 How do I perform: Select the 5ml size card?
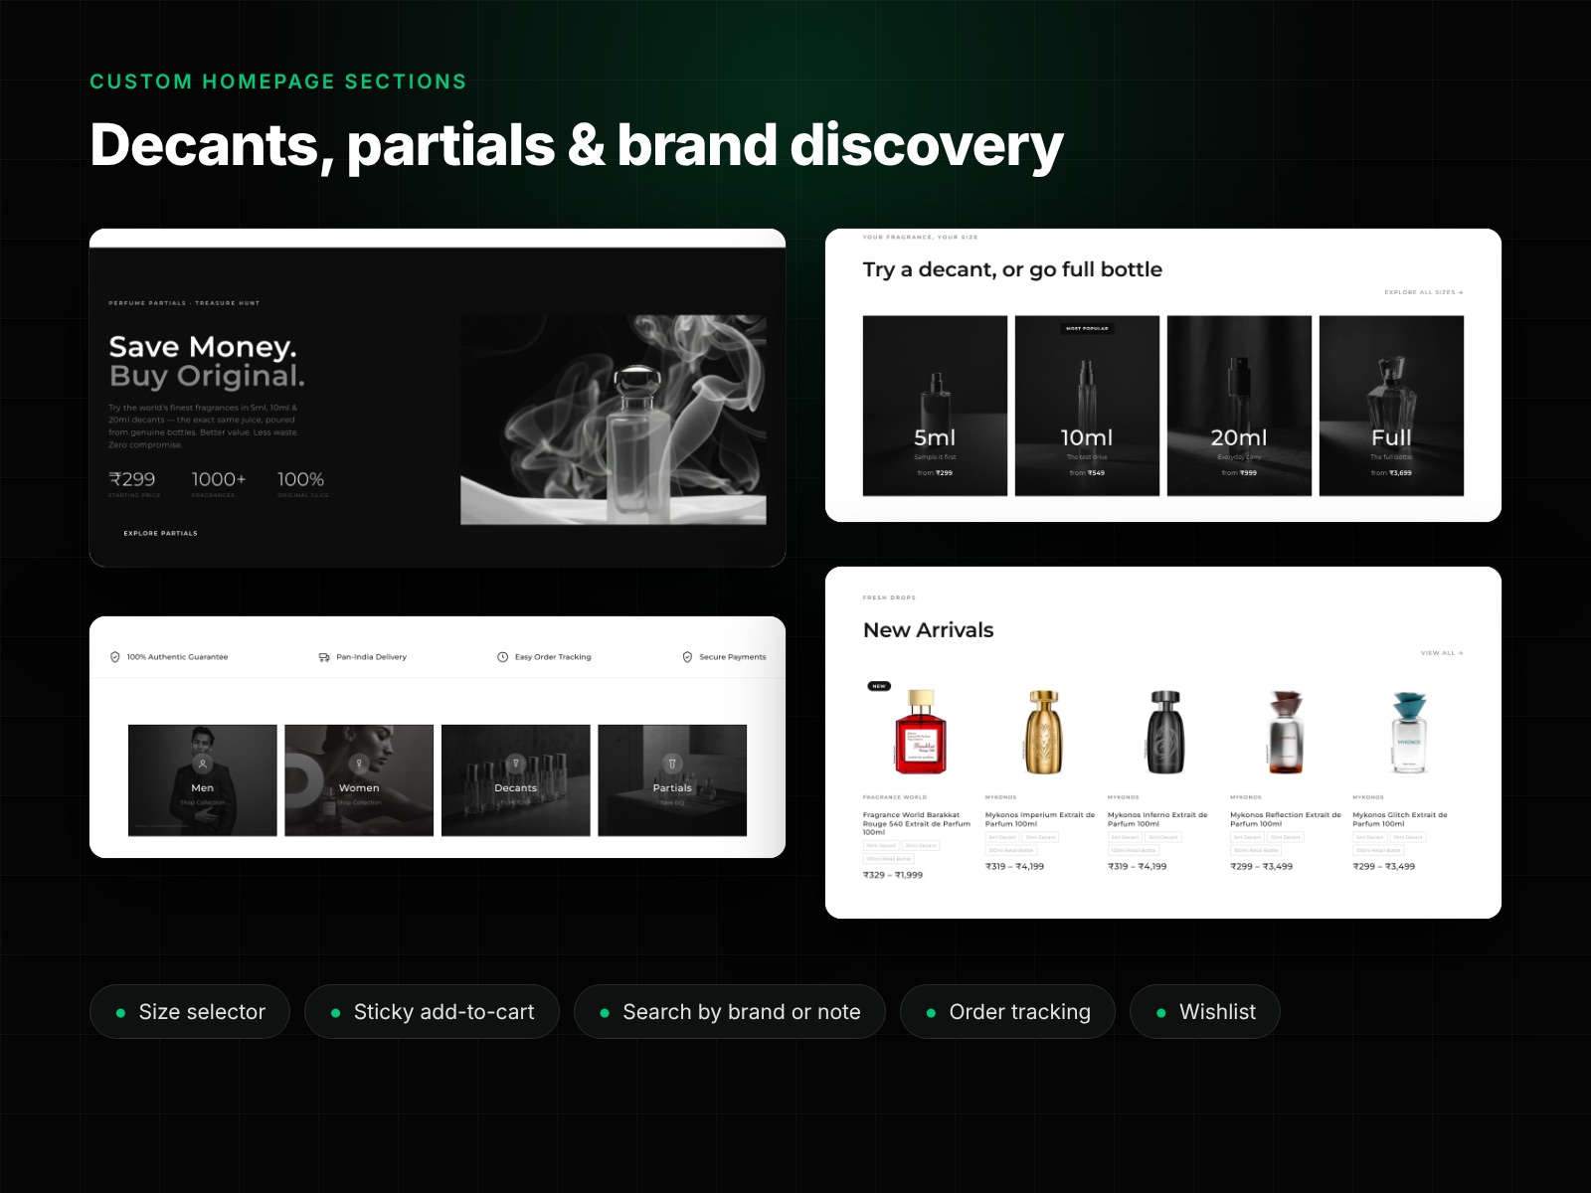[x=935, y=406]
